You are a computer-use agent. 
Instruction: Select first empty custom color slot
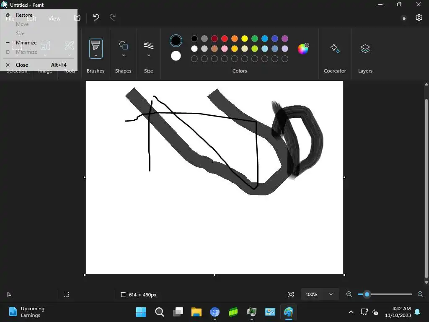pyautogui.click(x=194, y=59)
